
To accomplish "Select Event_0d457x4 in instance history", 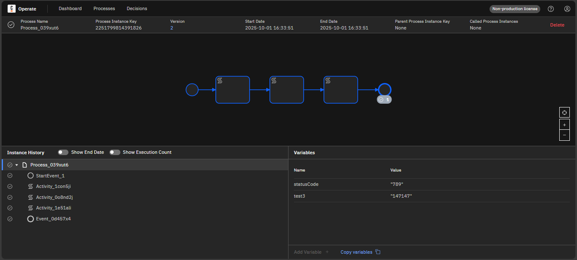I will point(53,219).
